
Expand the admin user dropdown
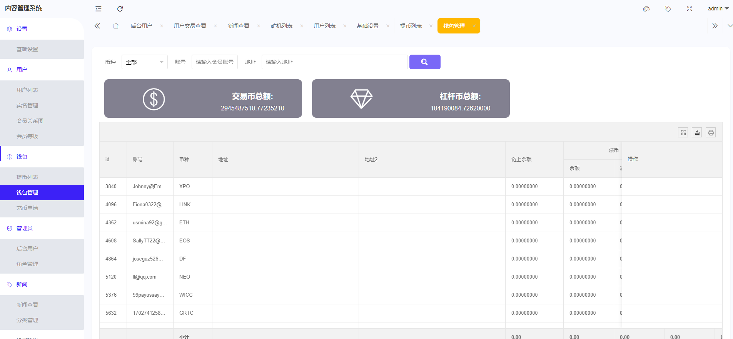coord(718,8)
